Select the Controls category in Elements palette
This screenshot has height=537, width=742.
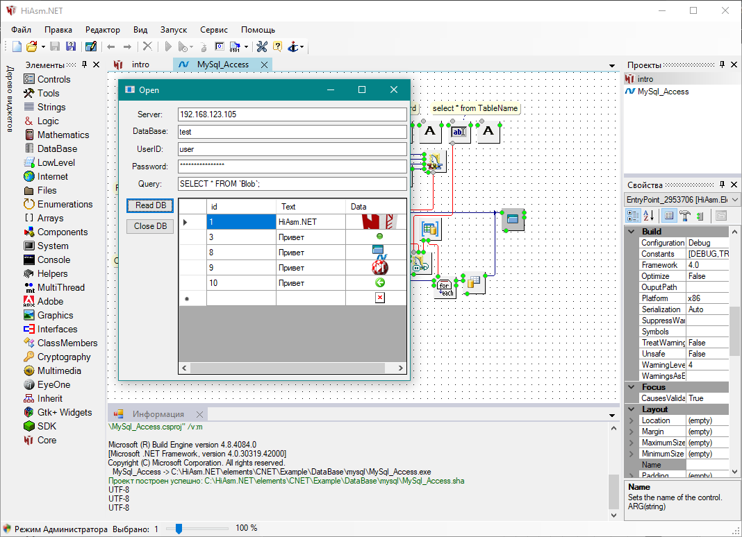click(x=53, y=79)
